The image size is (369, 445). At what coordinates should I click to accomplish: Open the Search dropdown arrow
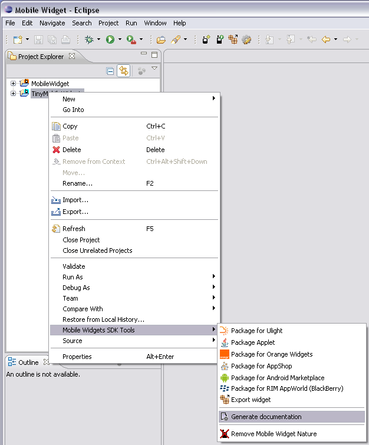(x=185, y=39)
